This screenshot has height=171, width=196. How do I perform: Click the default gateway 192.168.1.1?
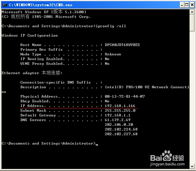[x=117, y=115]
